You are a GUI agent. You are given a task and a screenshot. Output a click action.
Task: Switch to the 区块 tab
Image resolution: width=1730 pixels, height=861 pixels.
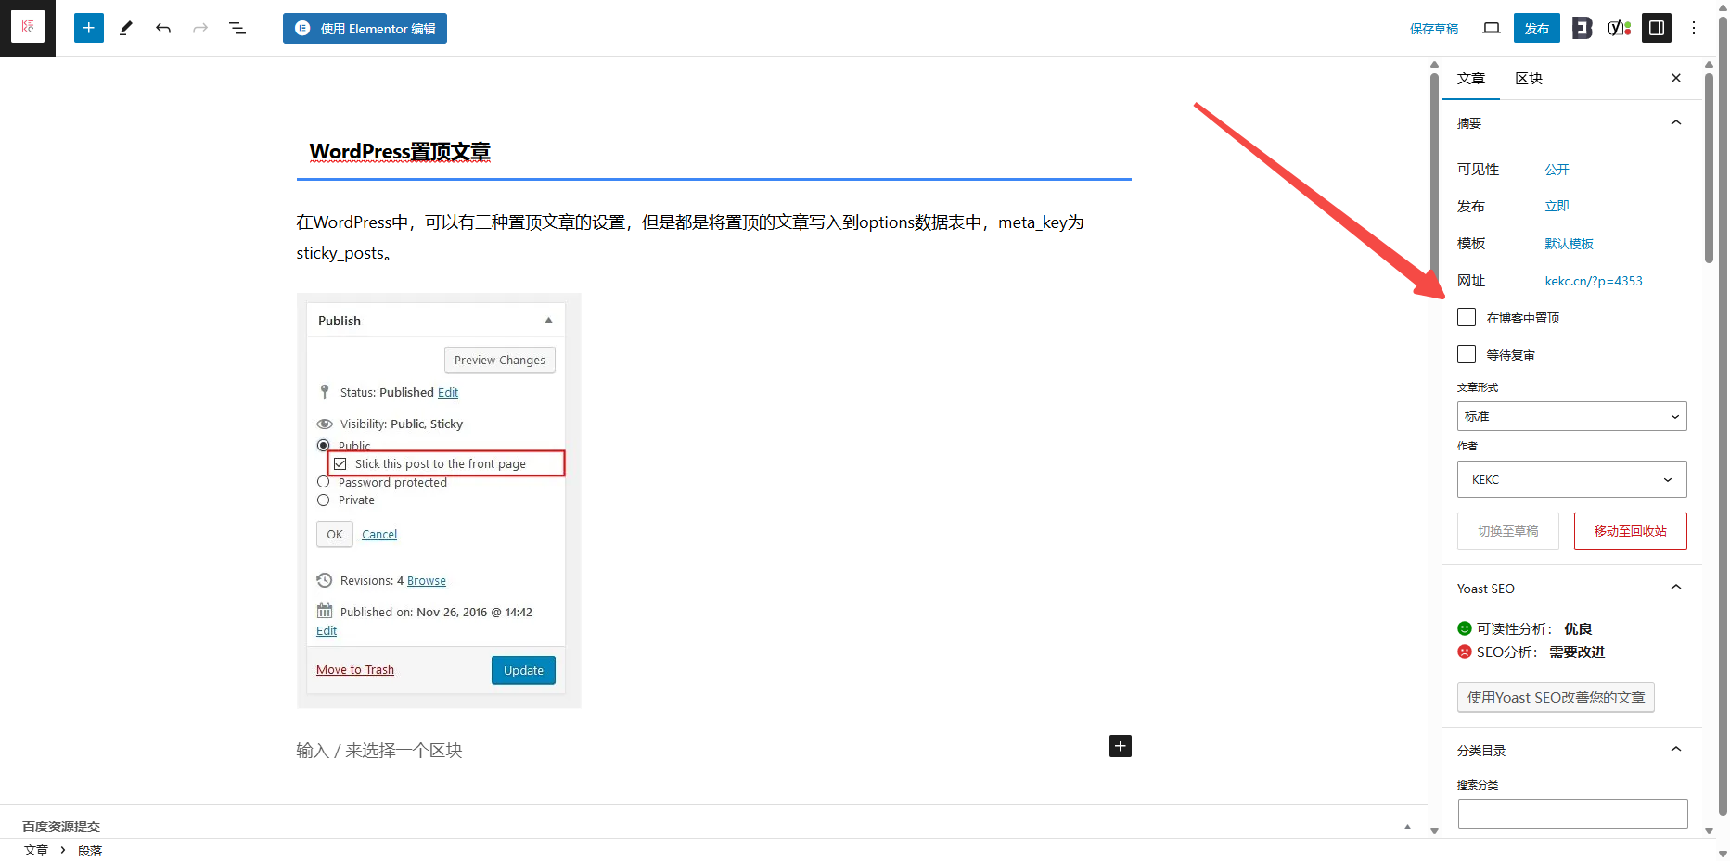[x=1529, y=79]
